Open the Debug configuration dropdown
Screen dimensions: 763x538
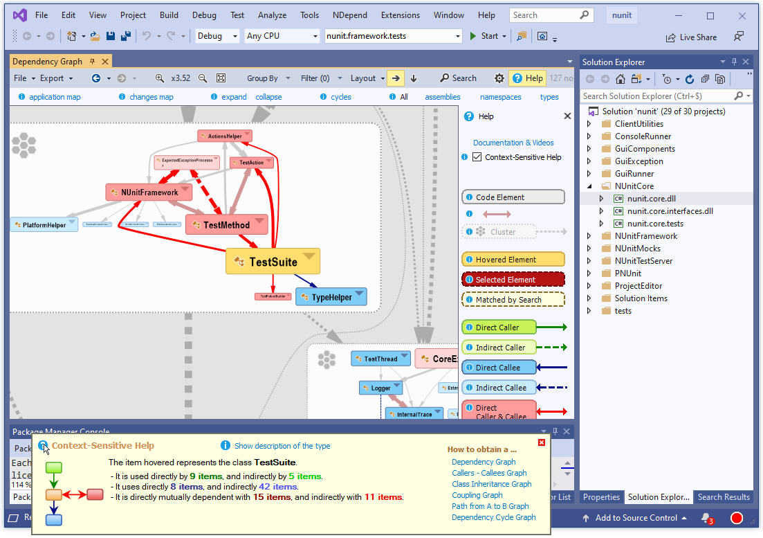[217, 36]
